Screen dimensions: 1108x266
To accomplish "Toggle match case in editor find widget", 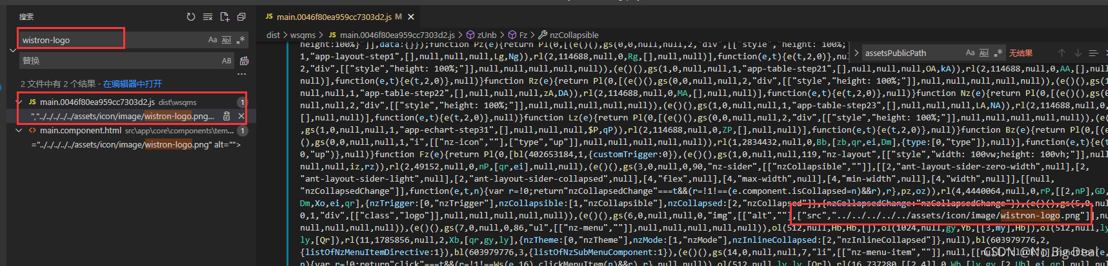I will [x=970, y=53].
